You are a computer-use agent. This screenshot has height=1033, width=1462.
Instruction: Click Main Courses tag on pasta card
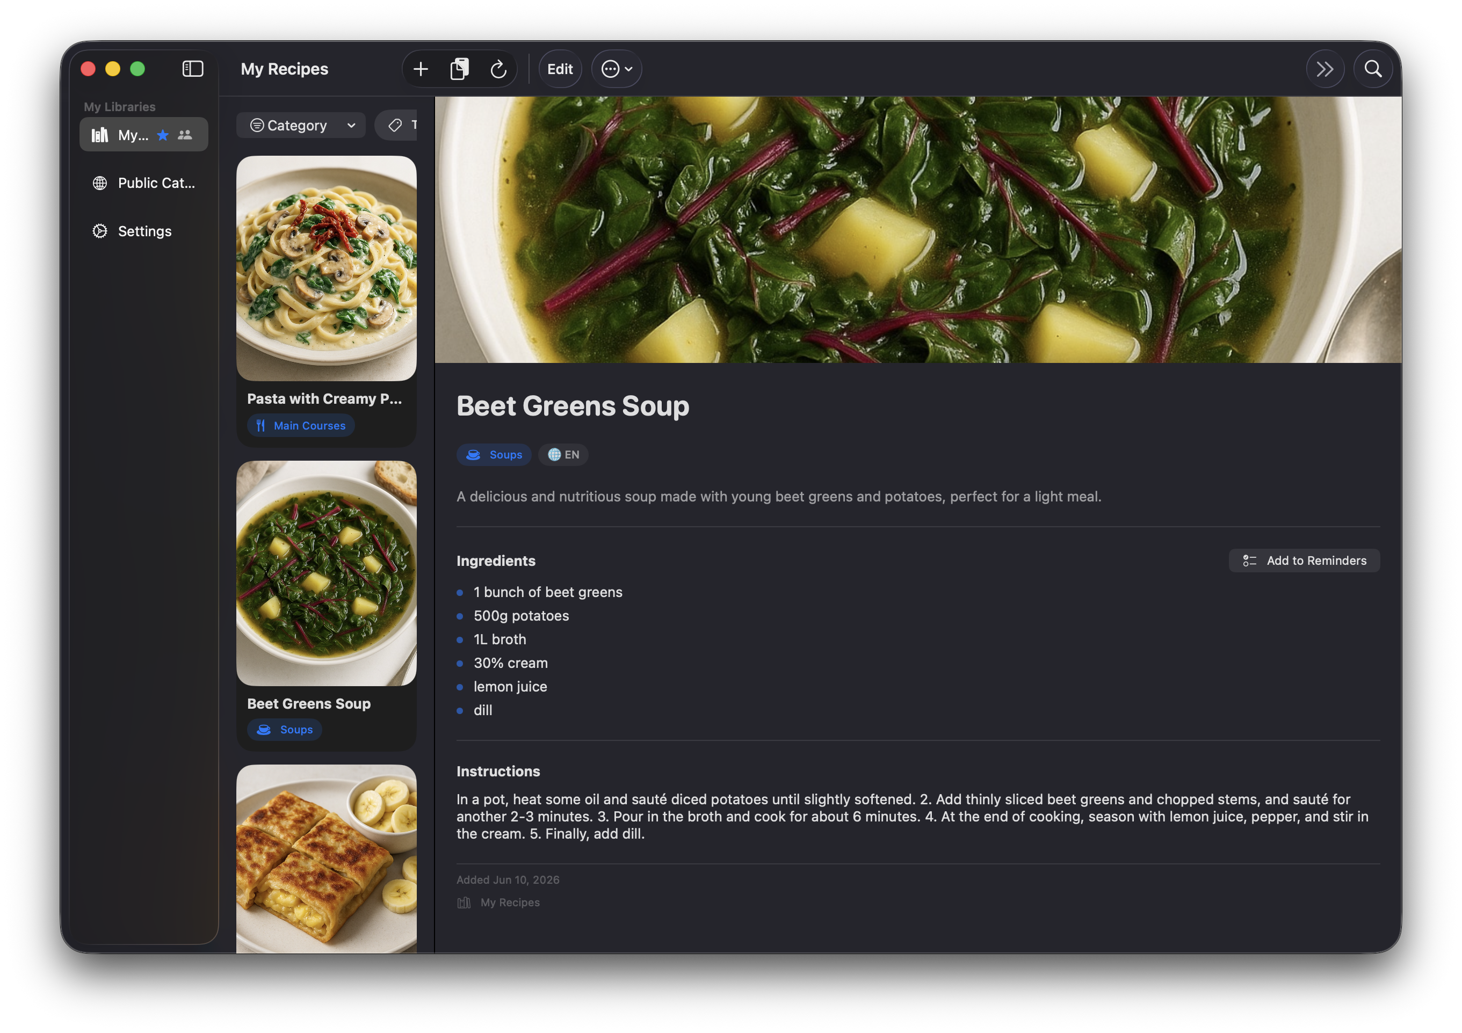pos(301,425)
